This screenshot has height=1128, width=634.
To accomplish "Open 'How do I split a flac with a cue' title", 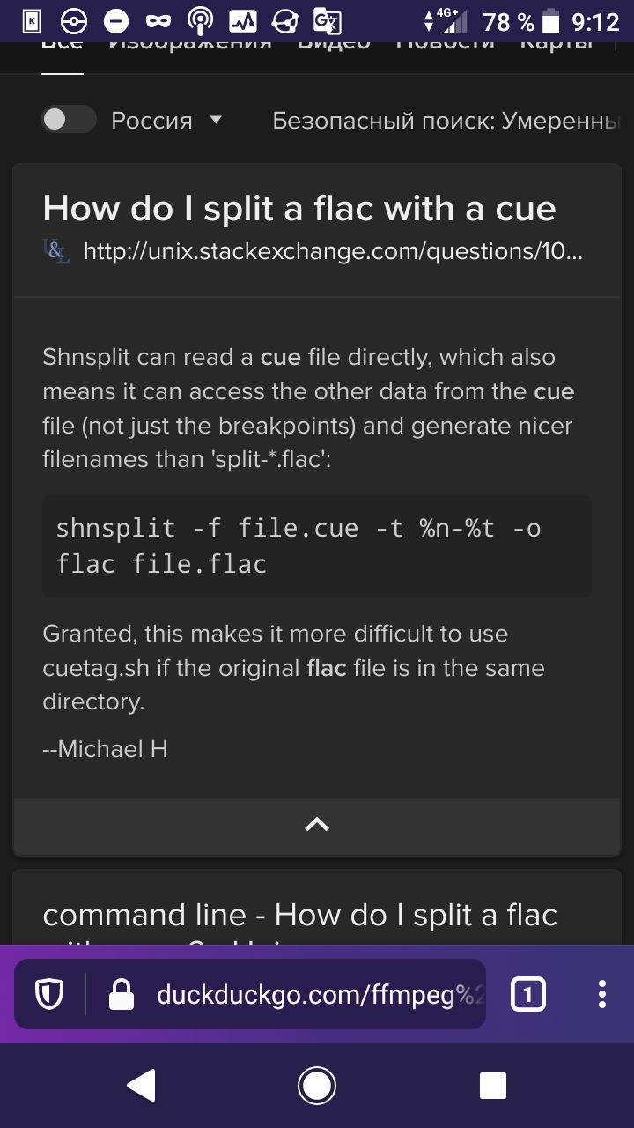I will pyautogui.click(x=299, y=209).
